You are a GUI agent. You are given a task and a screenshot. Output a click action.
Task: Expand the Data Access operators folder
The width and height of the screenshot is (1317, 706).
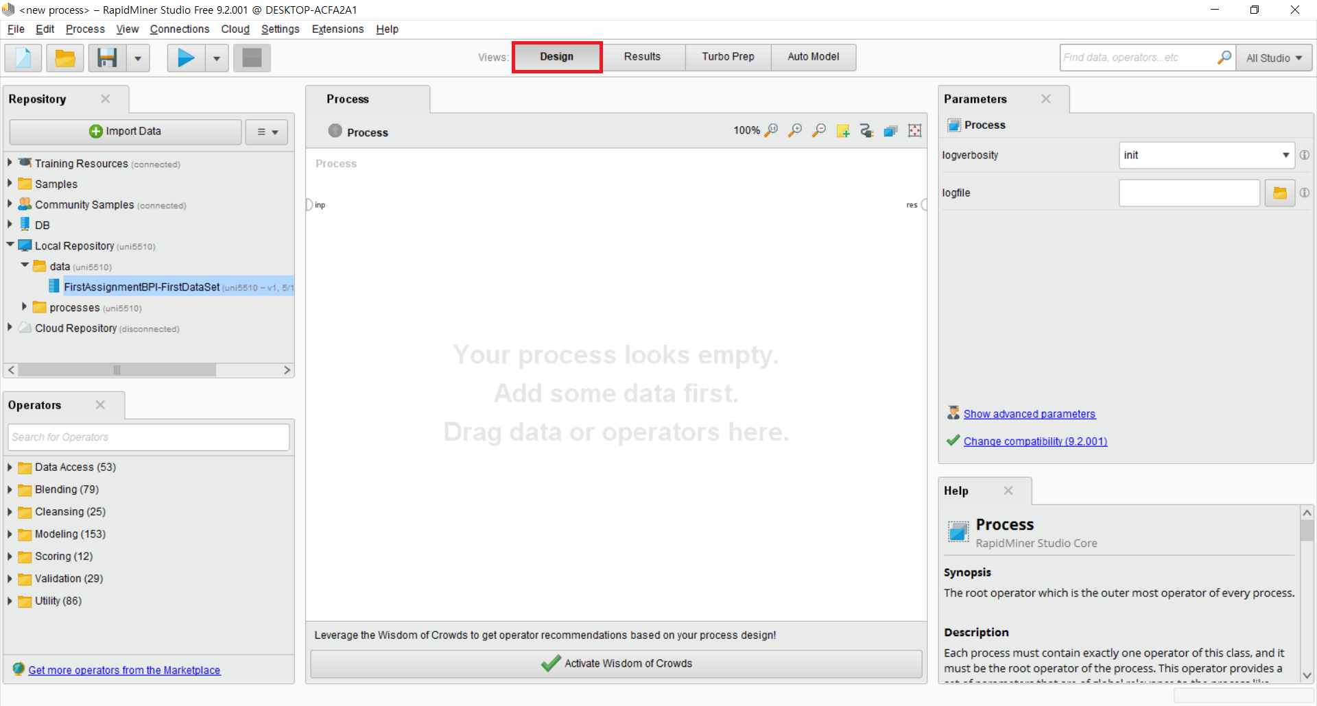tap(10, 467)
